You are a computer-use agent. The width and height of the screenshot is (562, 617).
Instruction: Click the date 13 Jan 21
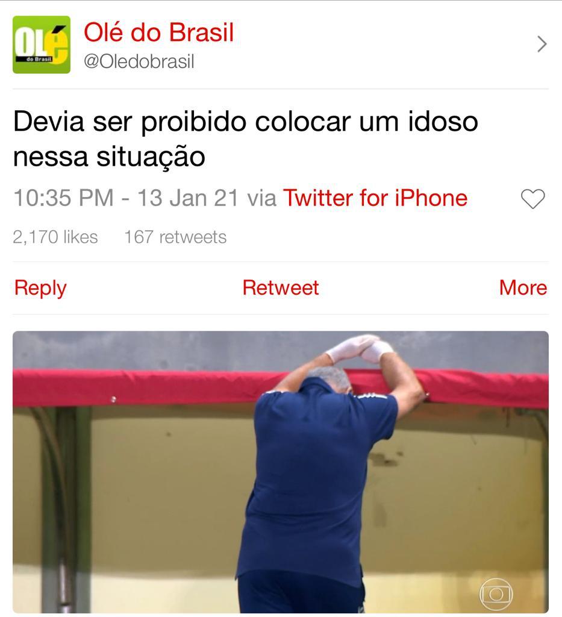[x=188, y=198]
